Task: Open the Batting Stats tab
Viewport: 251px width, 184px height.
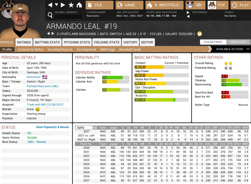Action: pos(47,42)
